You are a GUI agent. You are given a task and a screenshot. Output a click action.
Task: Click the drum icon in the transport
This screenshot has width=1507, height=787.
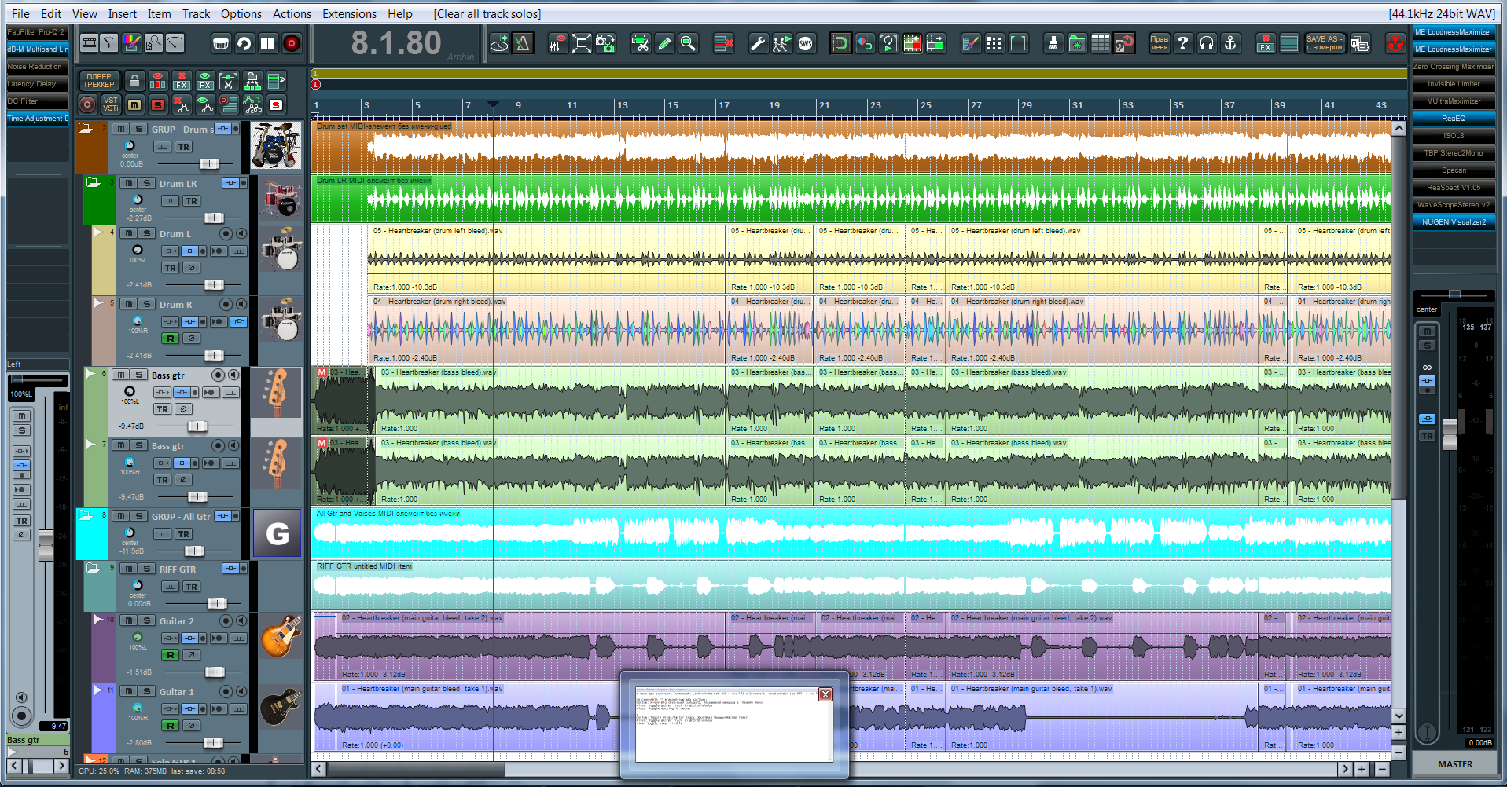[x=221, y=43]
